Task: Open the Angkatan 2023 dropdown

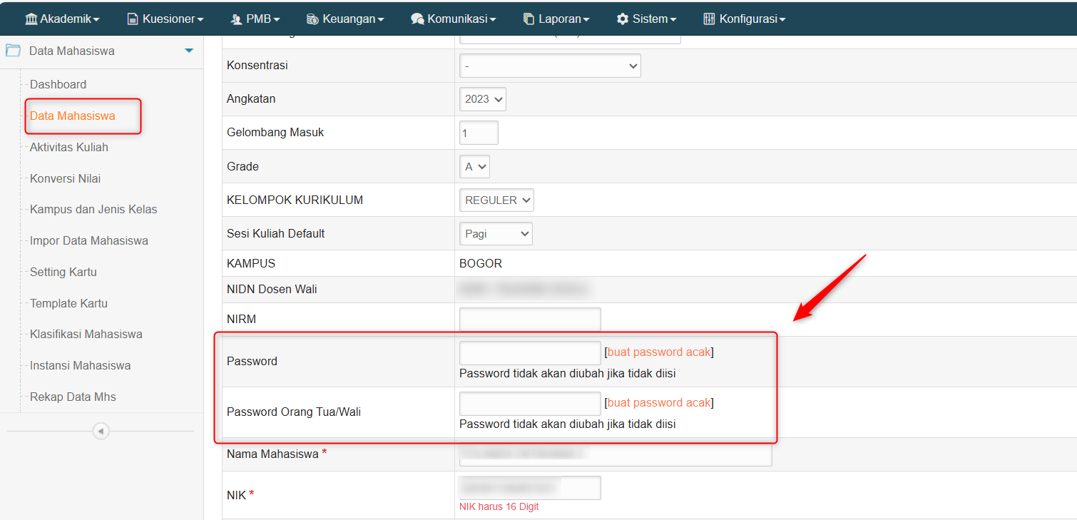Action: [x=483, y=99]
